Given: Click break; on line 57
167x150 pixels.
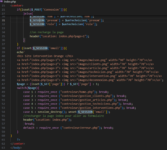Looking at the screenshot, I should coord(30,124).
